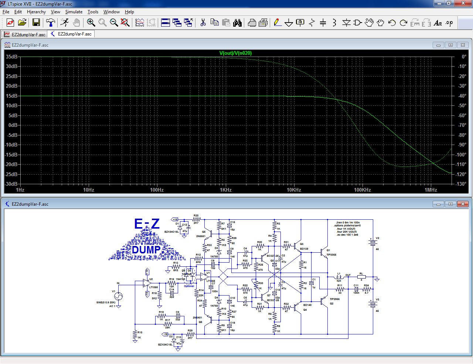Cascade windows using the toolbar icon
Image resolution: width=473 pixels, height=364 pixels.
point(177,23)
